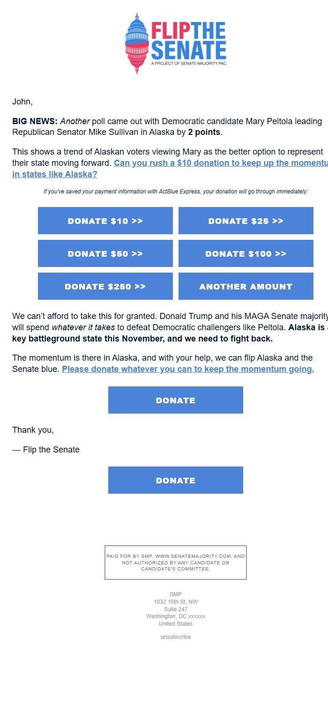Select the DONATE $100 button

click(x=246, y=253)
